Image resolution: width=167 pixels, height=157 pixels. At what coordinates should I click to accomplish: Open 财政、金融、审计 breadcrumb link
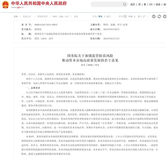coord(60,17)
